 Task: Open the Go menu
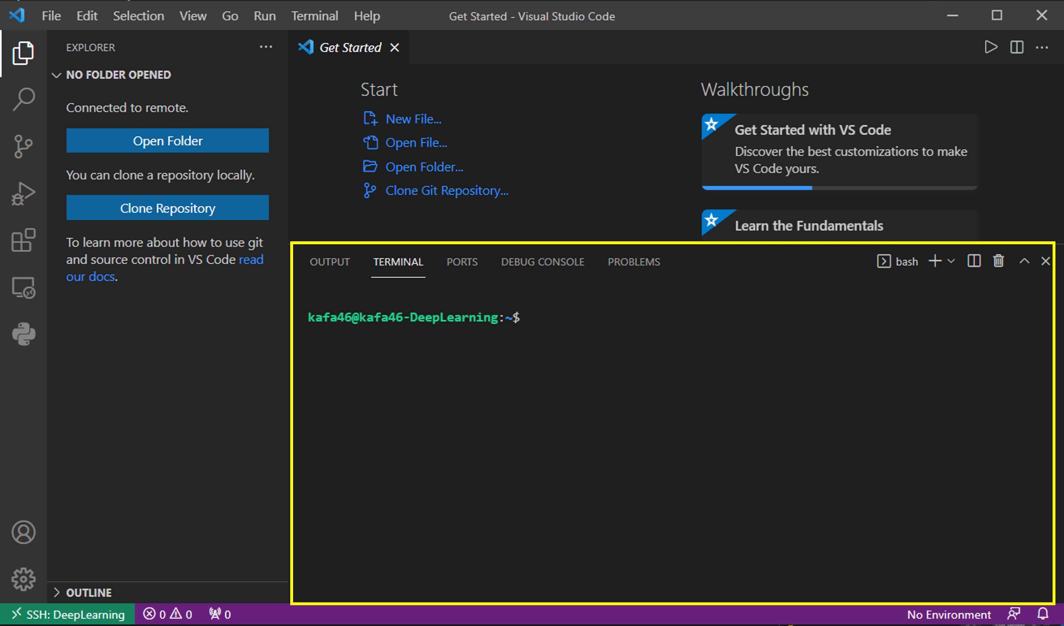(x=230, y=16)
